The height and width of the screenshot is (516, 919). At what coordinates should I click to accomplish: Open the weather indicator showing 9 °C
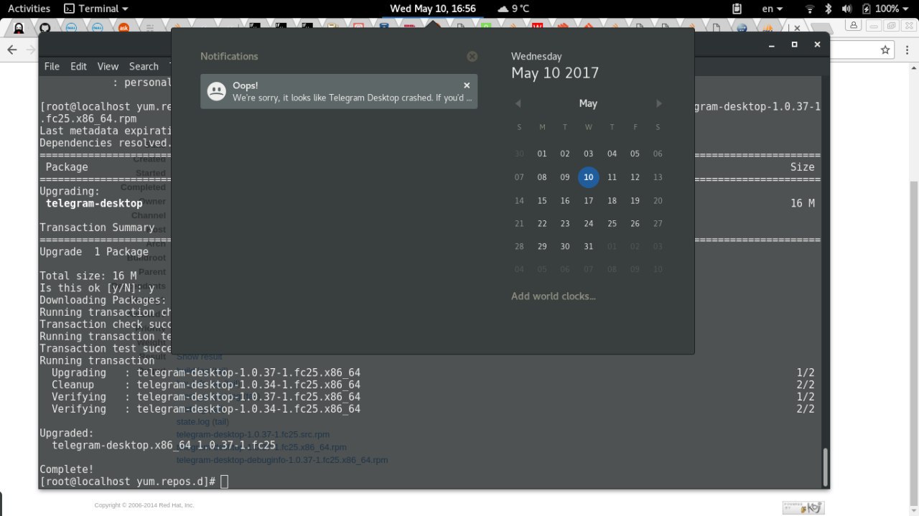click(x=513, y=9)
